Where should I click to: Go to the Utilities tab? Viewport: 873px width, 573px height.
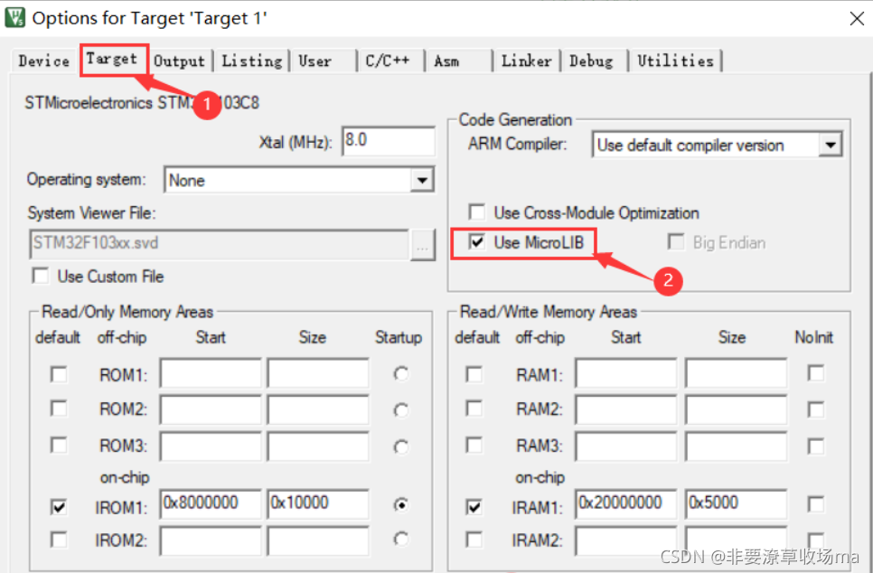(x=675, y=61)
